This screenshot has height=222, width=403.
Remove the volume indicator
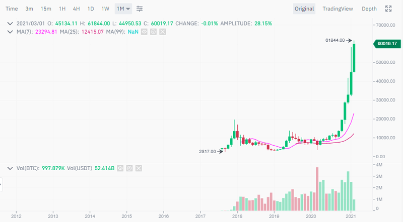[x=139, y=168]
